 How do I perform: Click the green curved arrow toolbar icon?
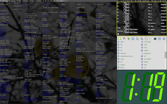point(128,39)
